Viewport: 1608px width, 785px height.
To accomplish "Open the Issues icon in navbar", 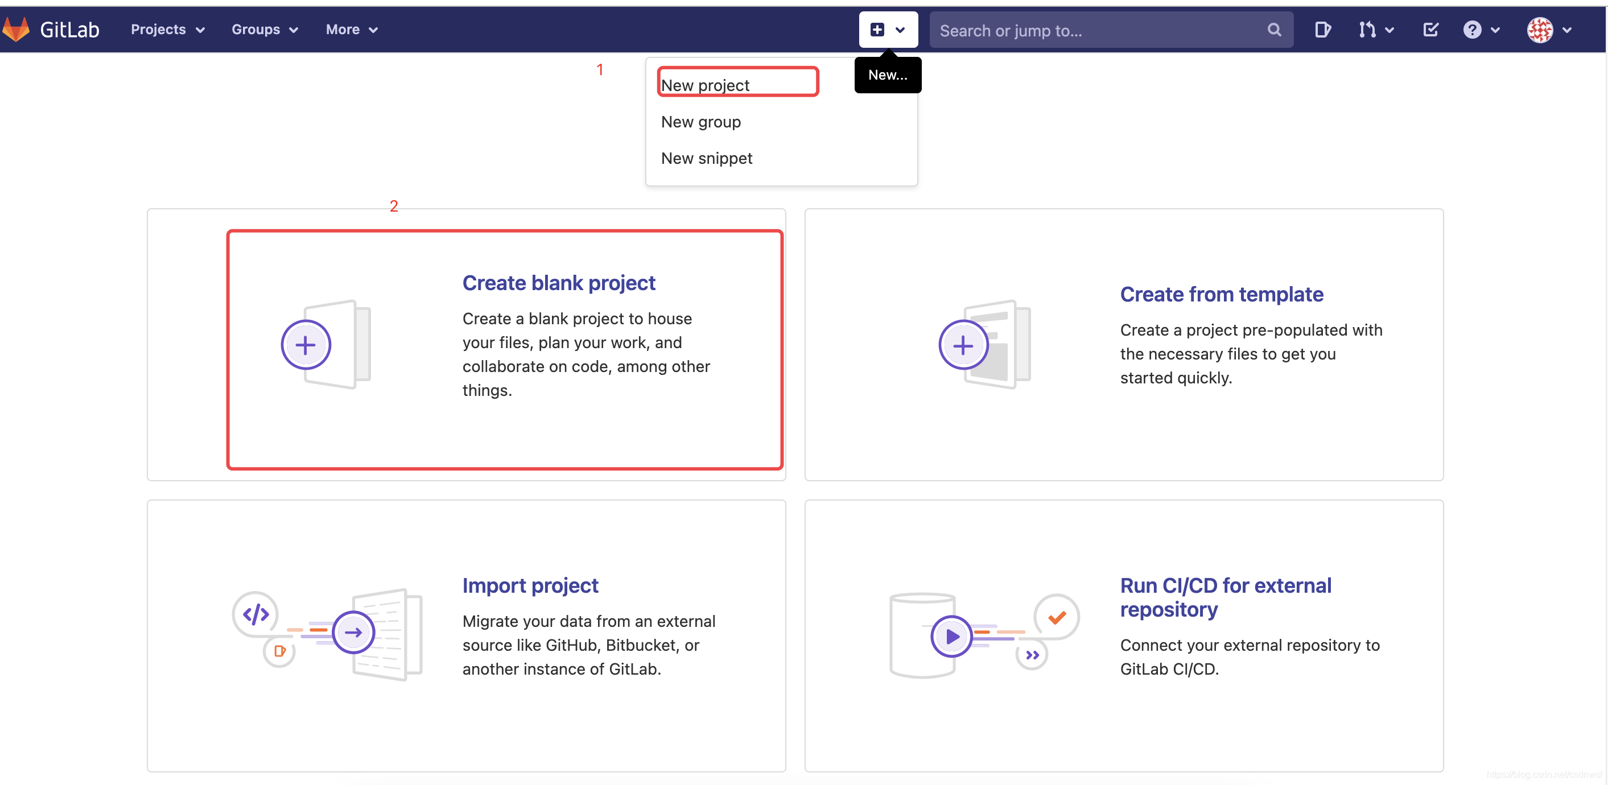I will (1322, 30).
